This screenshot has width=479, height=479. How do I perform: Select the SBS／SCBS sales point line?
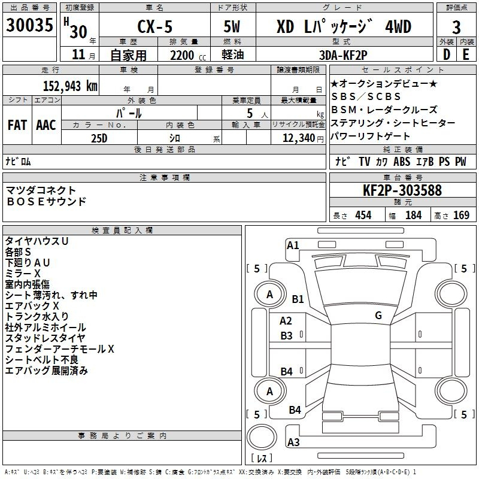366,96
